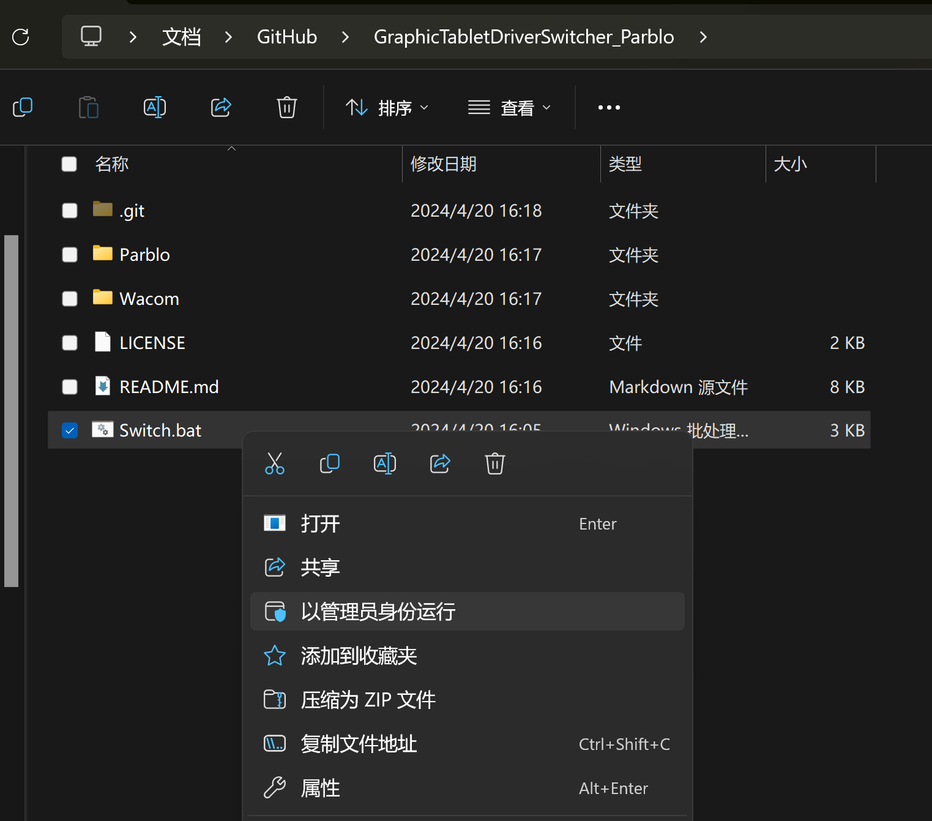
Task: Click the refresh icon in address bar
Action: 21,37
